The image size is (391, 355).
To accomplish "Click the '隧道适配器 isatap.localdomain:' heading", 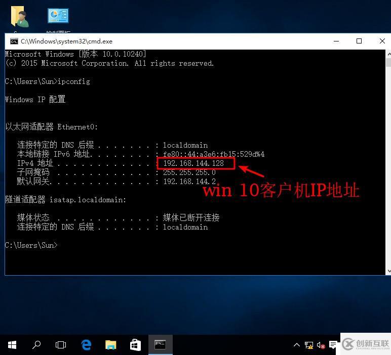I will (x=65, y=200).
